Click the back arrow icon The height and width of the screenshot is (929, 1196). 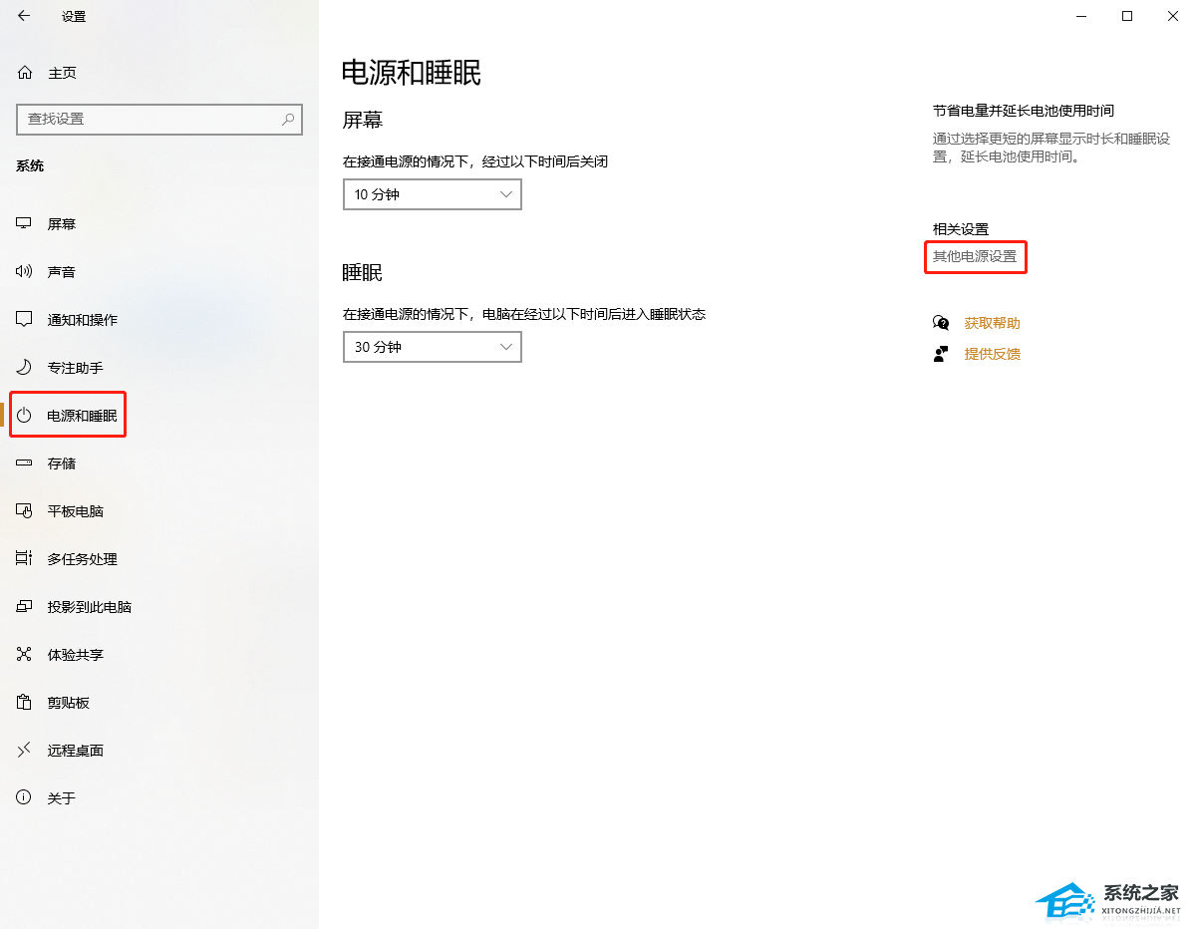click(24, 16)
